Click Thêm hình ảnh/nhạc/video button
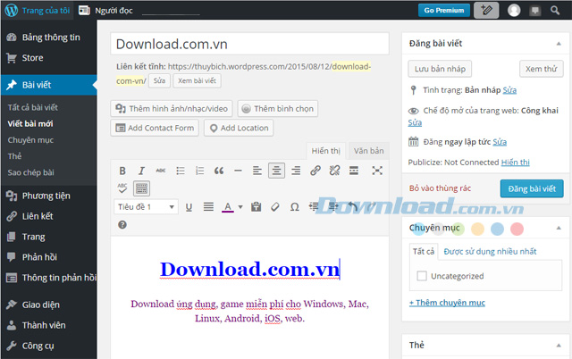This screenshot has height=359, width=572. tap(172, 109)
